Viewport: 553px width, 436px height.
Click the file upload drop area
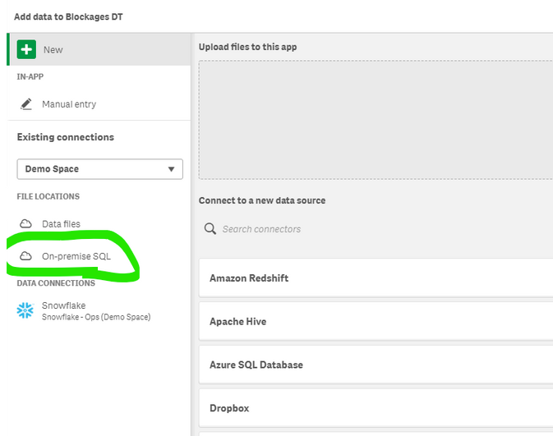(376, 120)
